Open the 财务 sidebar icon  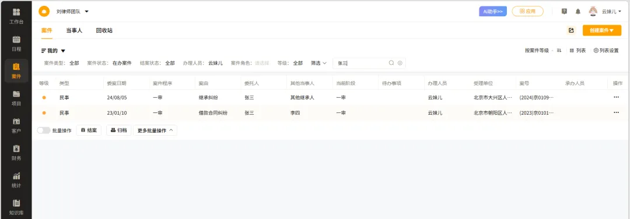(16, 149)
